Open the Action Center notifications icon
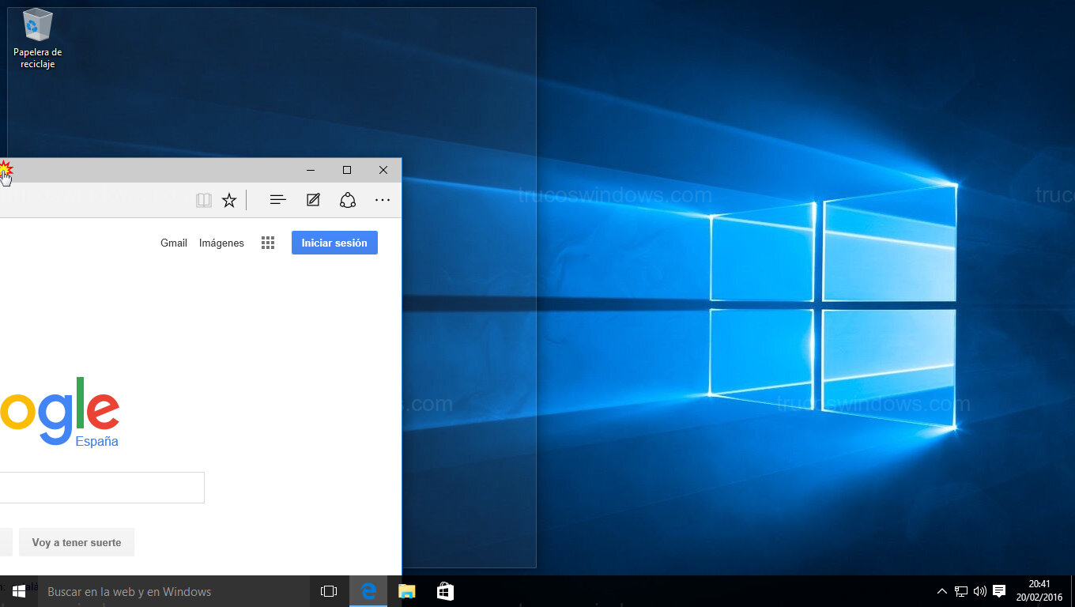The height and width of the screenshot is (607, 1075). pyautogui.click(x=999, y=591)
